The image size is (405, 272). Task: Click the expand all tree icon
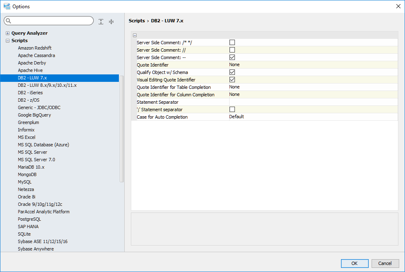point(101,21)
